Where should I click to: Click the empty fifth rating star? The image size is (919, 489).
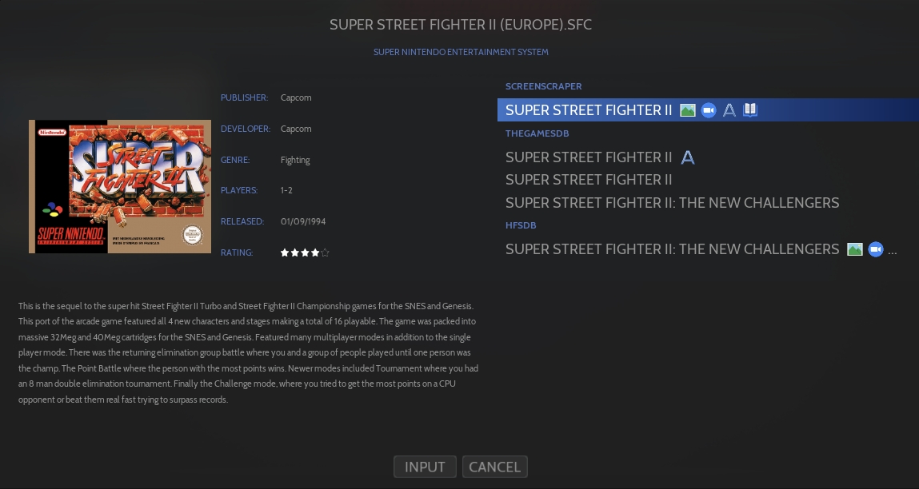coord(325,253)
